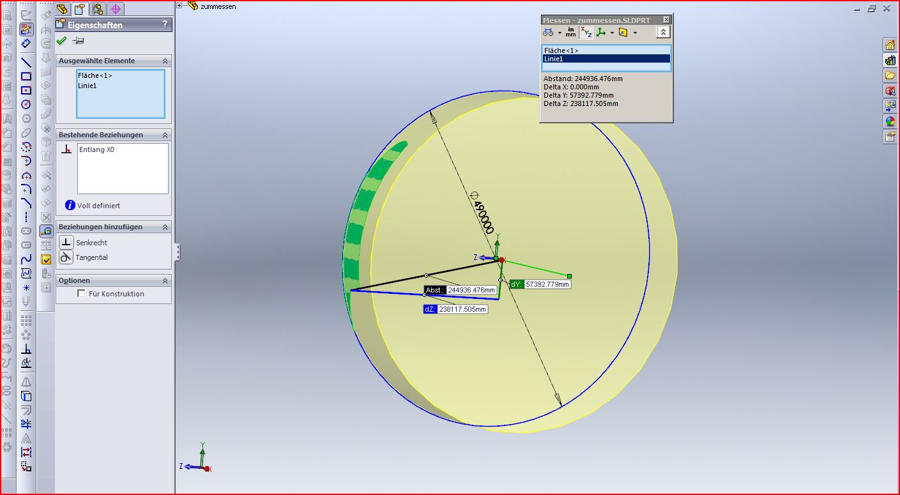This screenshot has width=900, height=495.
Task: Collapse the Ausgewählte Elemente section
Action: (x=165, y=61)
